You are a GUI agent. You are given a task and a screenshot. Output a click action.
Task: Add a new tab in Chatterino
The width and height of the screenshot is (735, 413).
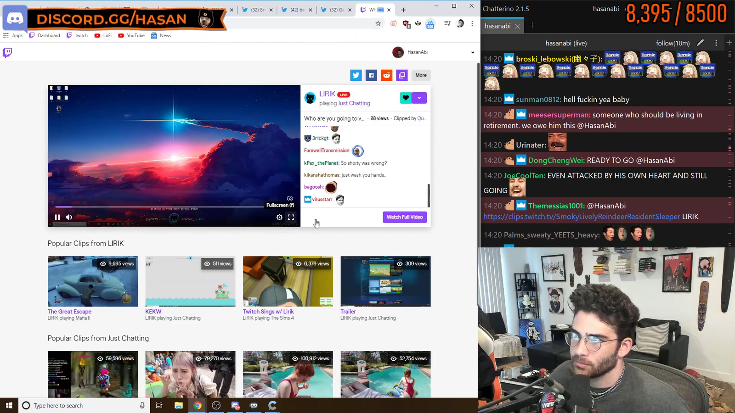tap(532, 25)
